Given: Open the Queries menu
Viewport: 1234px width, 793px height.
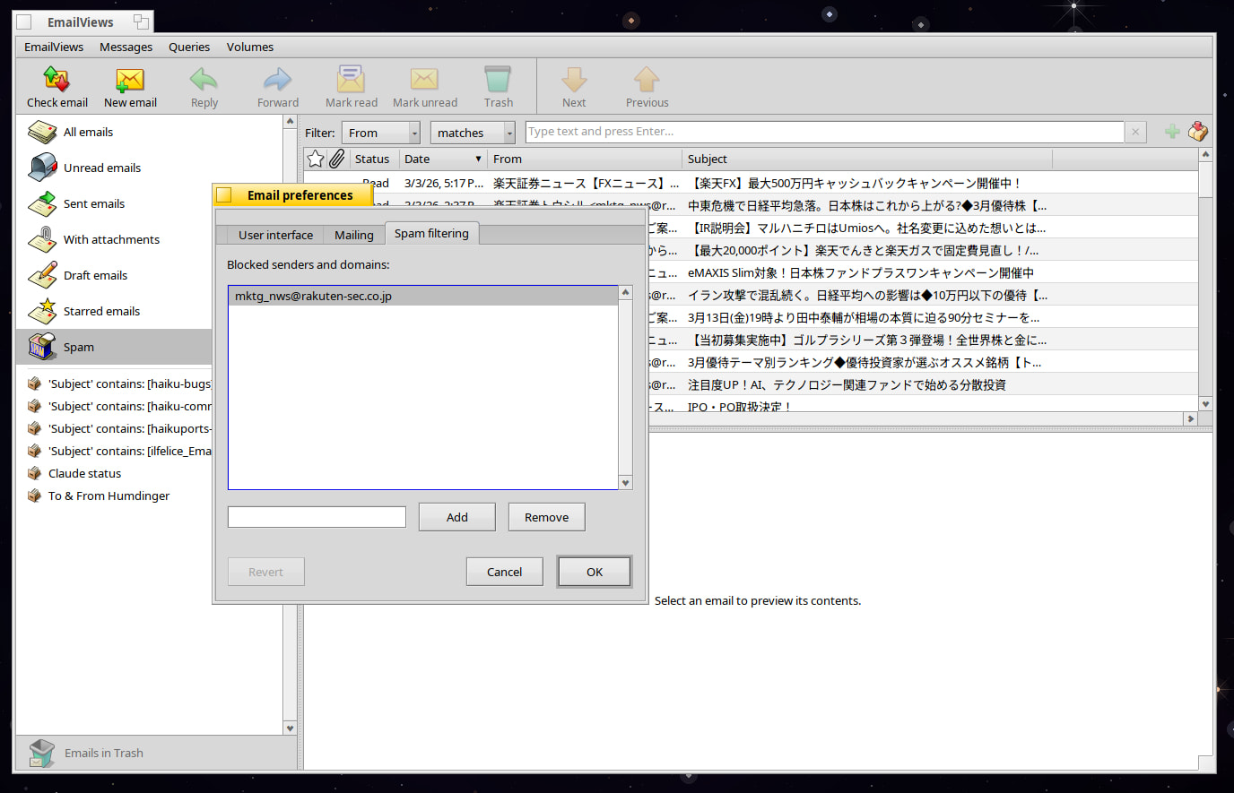Looking at the screenshot, I should tap(188, 47).
